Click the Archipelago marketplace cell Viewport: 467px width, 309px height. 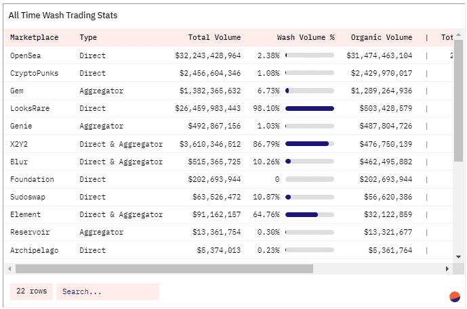pyautogui.click(x=35, y=250)
